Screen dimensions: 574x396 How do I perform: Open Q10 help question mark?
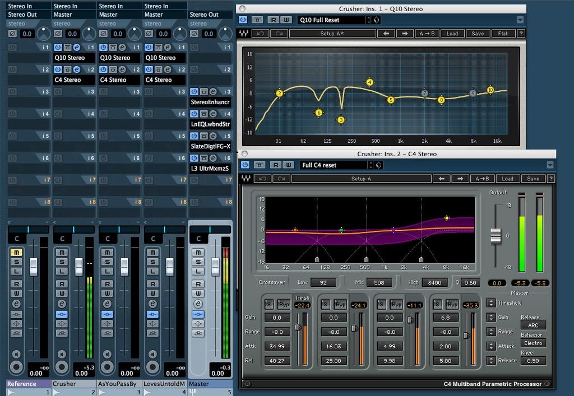pos(521,34)
